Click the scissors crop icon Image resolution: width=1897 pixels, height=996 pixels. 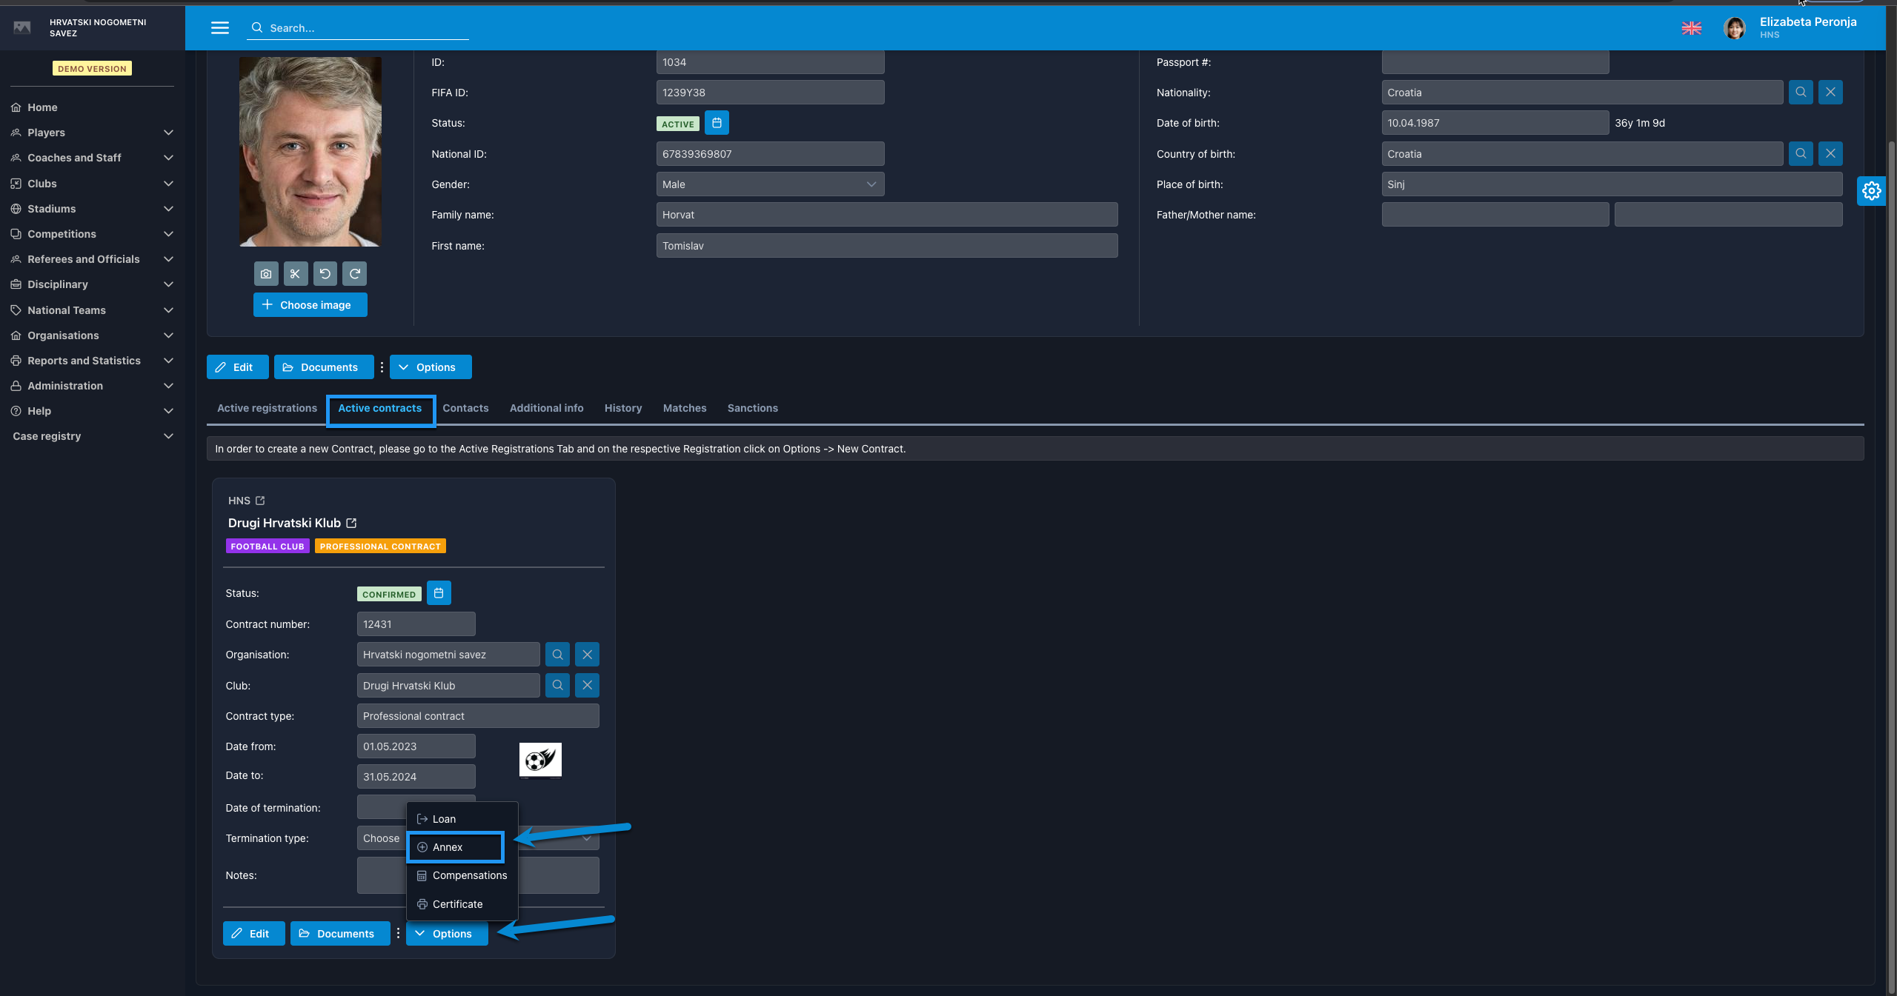pyautogui.click(x=295, y=274)
